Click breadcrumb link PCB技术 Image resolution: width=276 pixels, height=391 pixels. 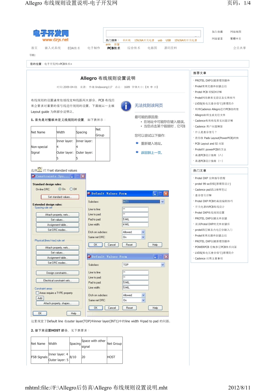coord(65,64)
